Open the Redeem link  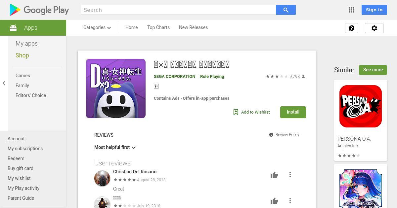[x=16, y=158]
